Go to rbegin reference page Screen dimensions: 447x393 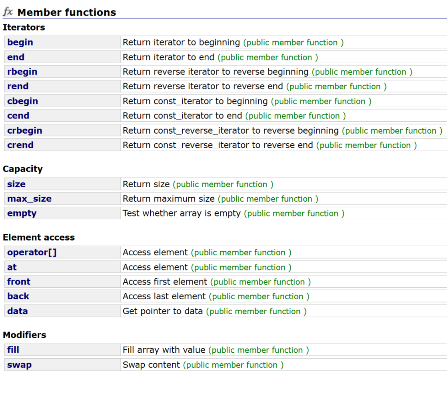click(22, 72)
